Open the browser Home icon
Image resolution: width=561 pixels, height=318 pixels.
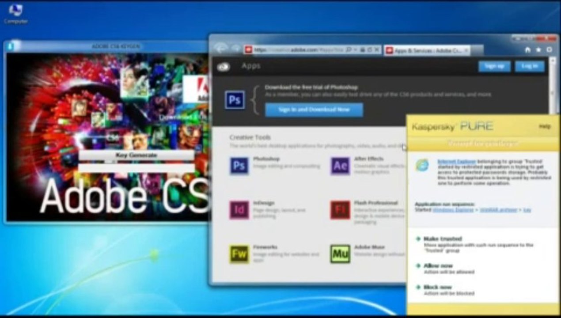tap(527, 50)
